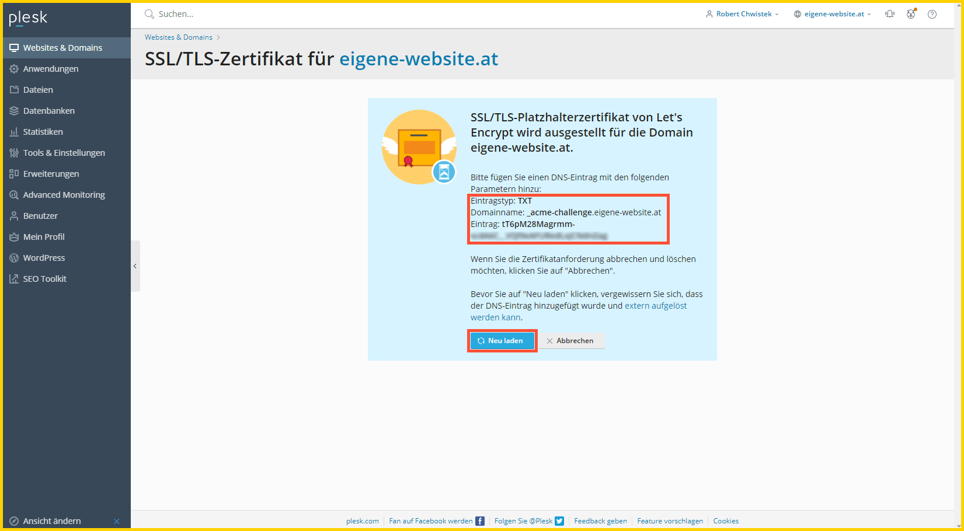Click the Tools & Einstellungen sliders icon

point(14,153)
